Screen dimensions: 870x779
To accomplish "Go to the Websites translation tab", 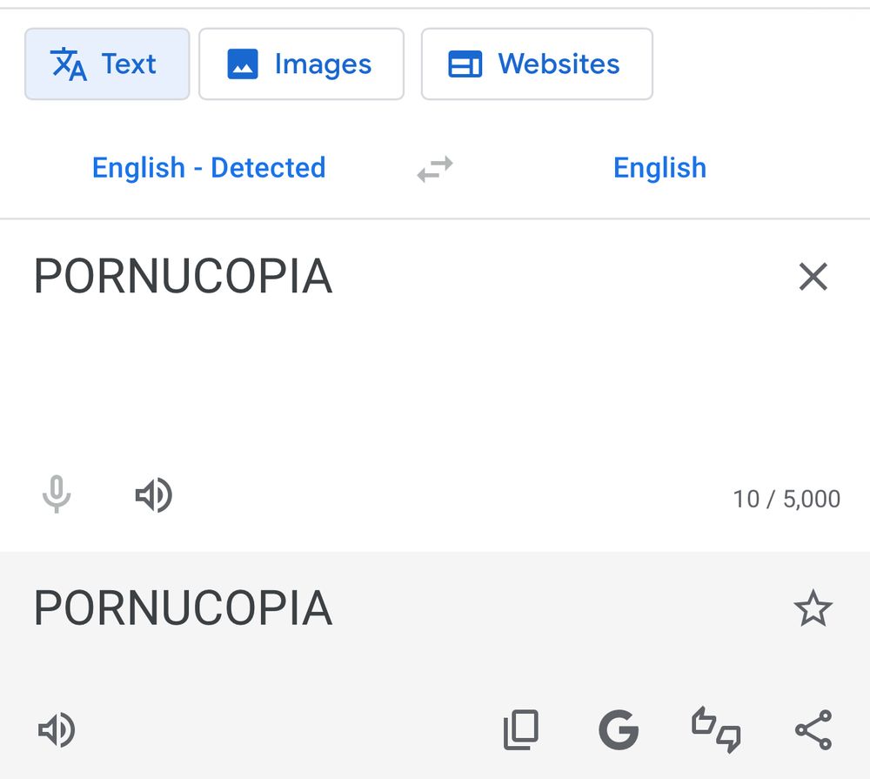I will (537, 64).
